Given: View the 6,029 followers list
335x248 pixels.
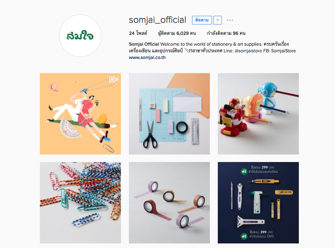Looking at the screenshot, I should click(x=177, y=33).
